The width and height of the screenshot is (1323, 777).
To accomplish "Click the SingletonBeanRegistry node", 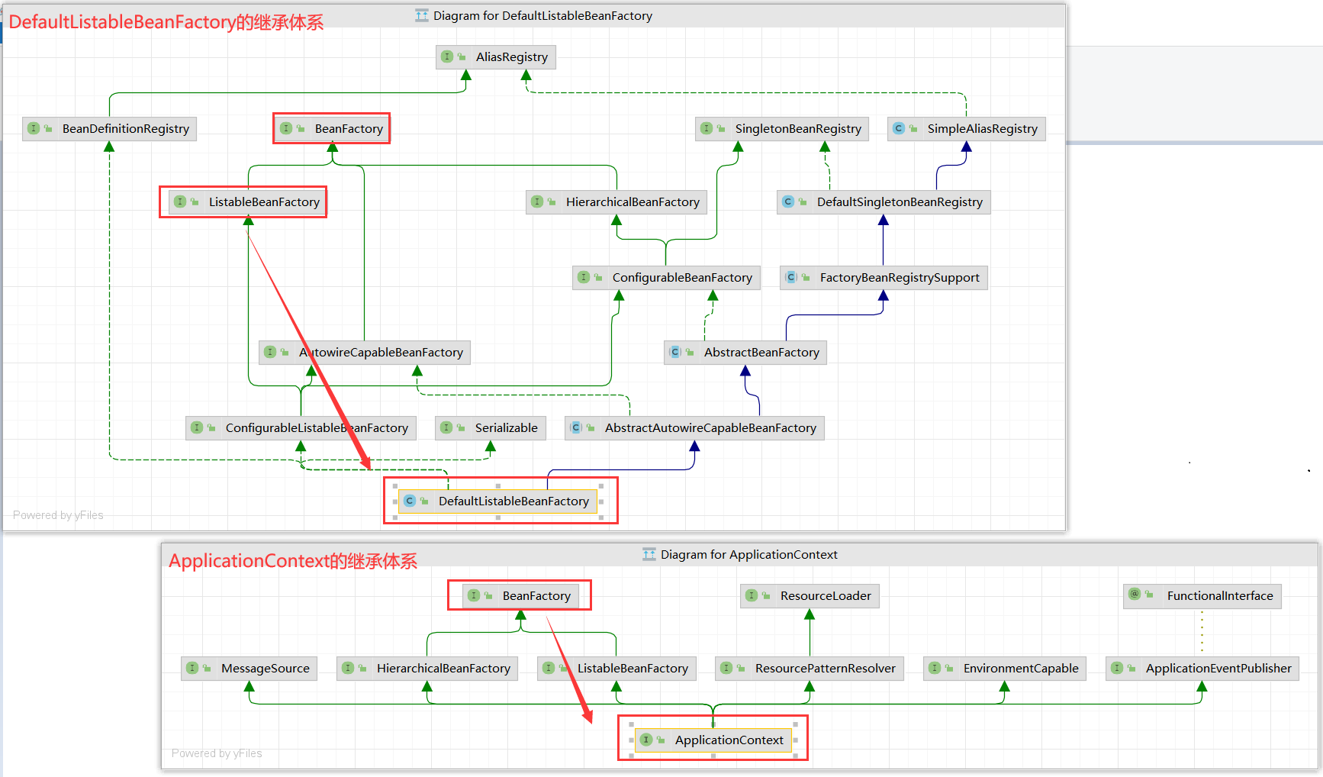I will tap(782, 129).
